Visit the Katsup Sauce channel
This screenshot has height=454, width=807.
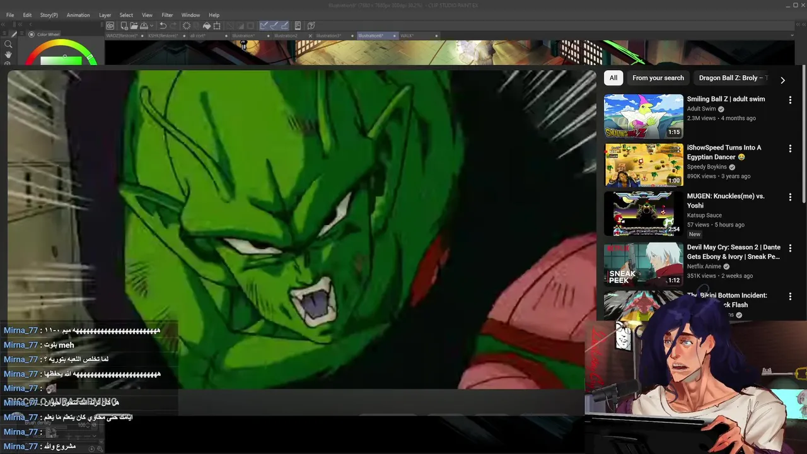704,215
